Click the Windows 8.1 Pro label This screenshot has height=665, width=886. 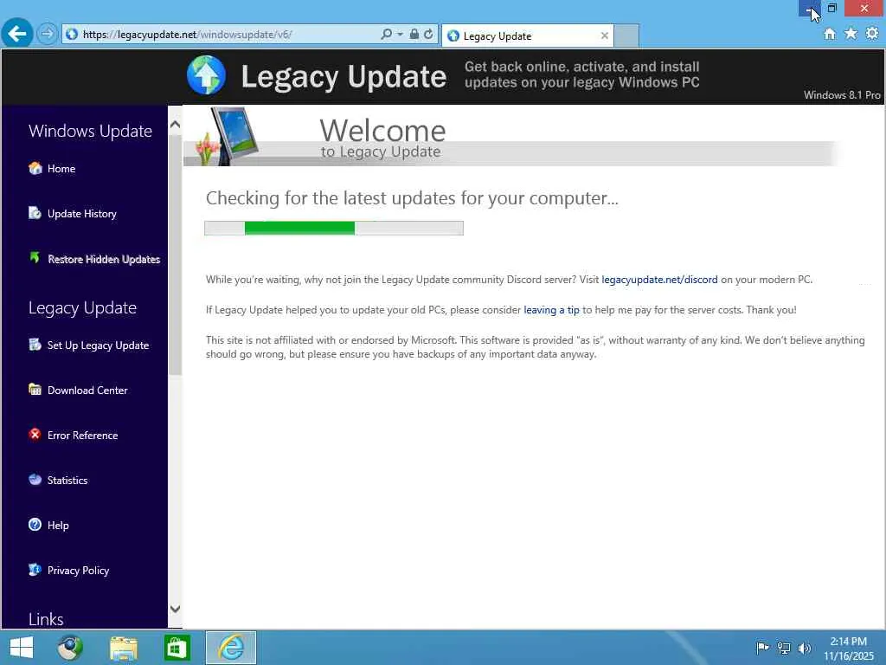pos(842,95)
